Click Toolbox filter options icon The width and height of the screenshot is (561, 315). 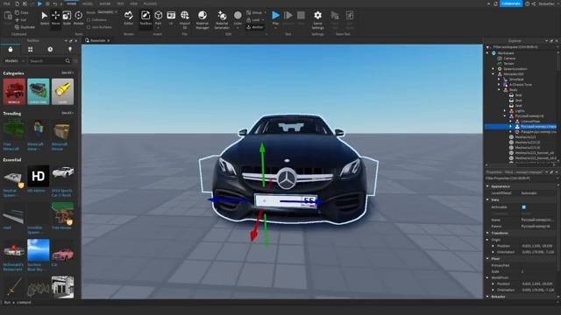click(x=75, y=61)
